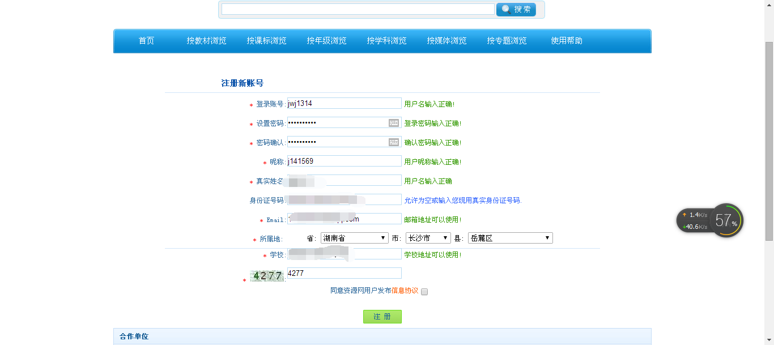Open the city dropdown showing 长沙市
This screenshot has width=774, height=345.
[428, 237]
